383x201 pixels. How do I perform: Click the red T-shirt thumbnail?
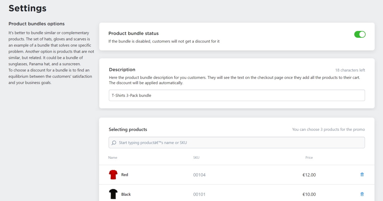(113, 174)
